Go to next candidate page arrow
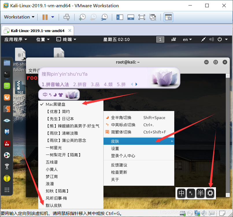The width and height of the screenshot is (233, 217). point(136,84)
